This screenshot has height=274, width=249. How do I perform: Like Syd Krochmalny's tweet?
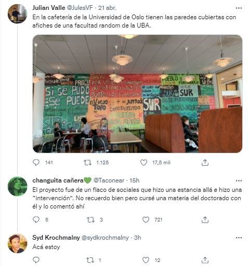[x=146, y=260]
